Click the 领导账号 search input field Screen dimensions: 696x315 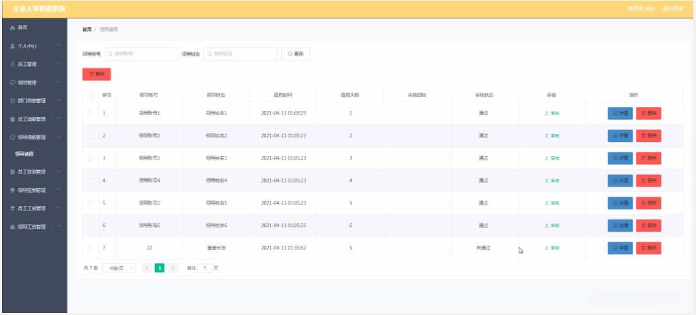coord(141,54)
